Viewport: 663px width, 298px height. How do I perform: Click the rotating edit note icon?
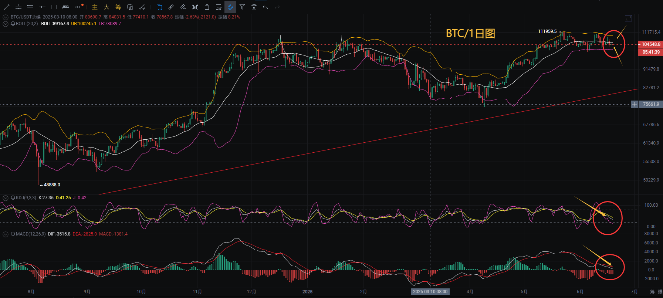[x=130, y=7]
